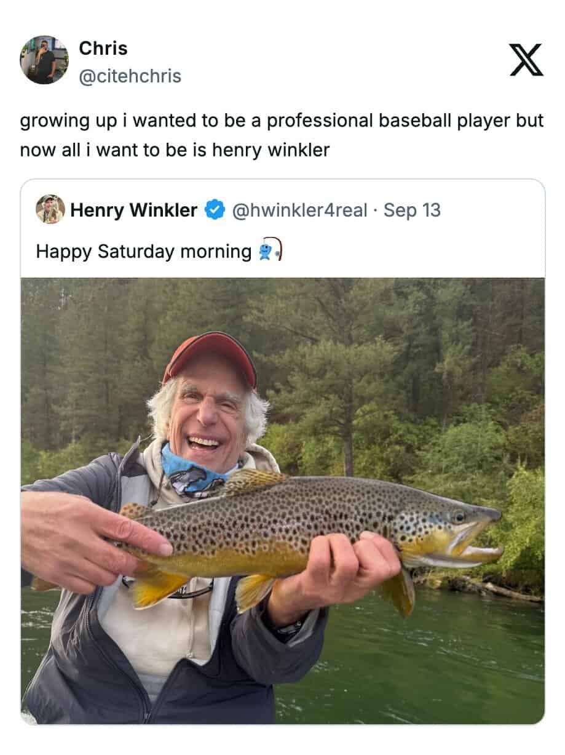565x755 pixels.
Task: Click the Henry Winkler name in quoted post
Action: pyautogui.click(x=133, y=210)
